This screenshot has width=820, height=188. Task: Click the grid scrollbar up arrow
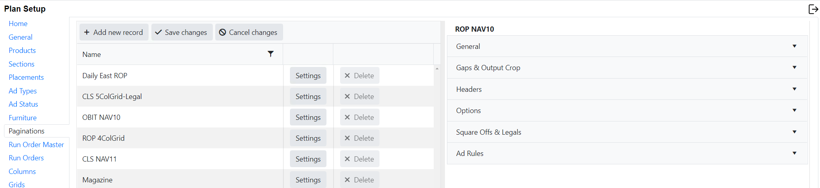[437, 69]
